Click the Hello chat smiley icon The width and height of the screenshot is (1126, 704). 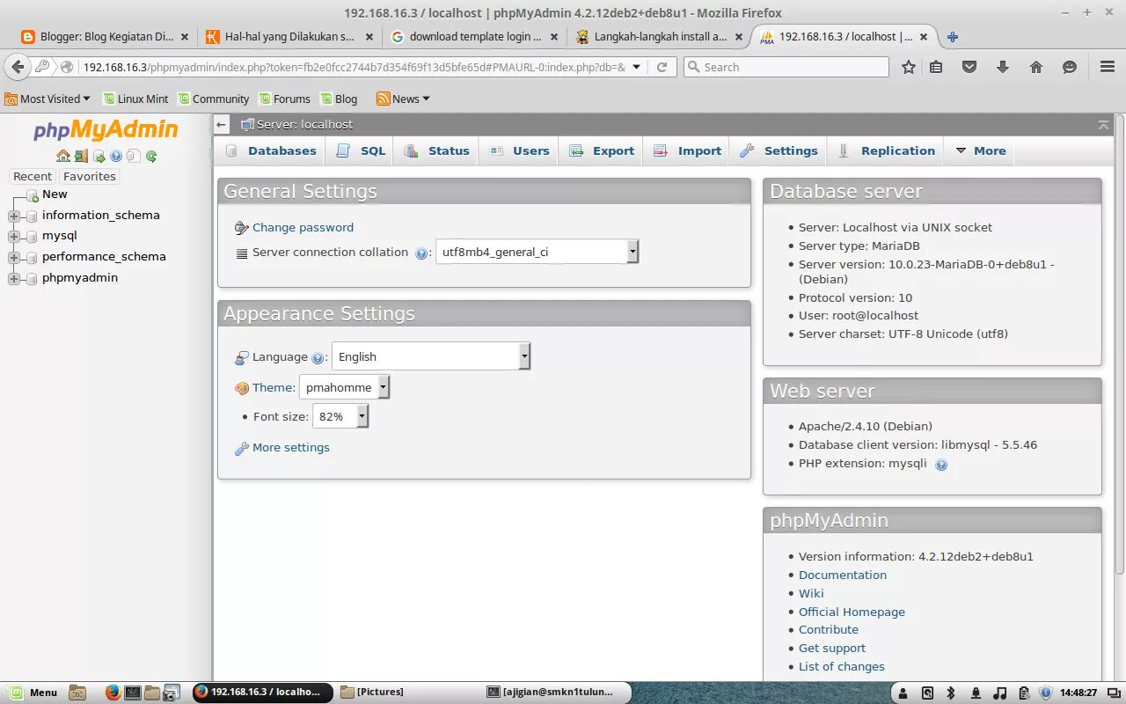coord(1070,67)
